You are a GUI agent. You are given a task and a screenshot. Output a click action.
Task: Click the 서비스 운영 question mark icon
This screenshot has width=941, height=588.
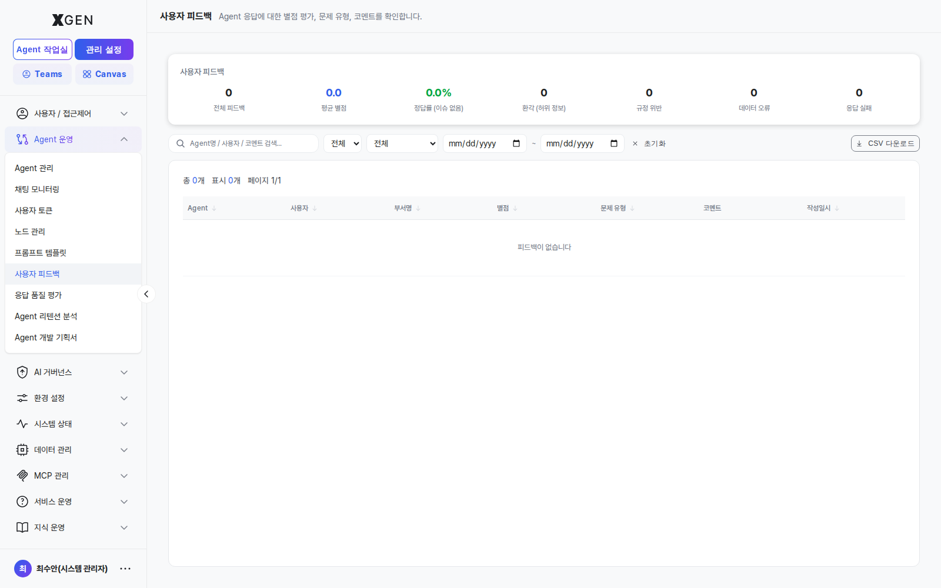(x=22, y=502)
